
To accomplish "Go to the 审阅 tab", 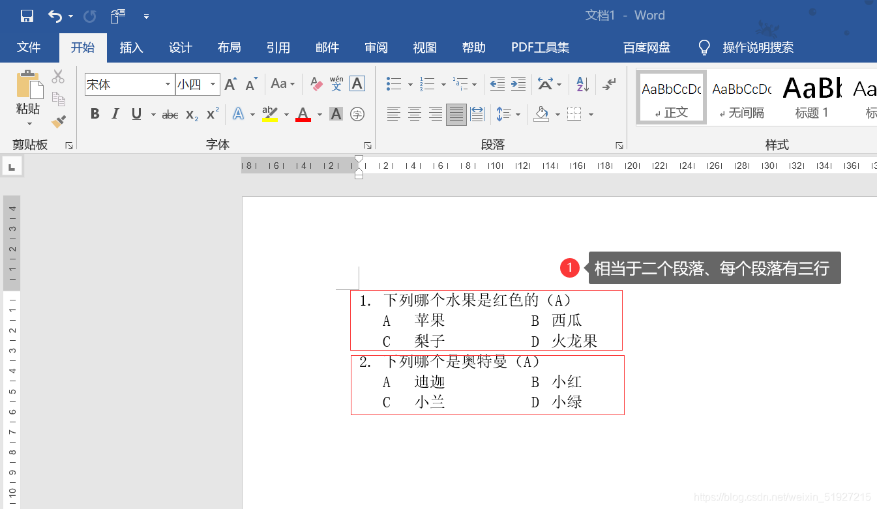I will pyautogui.click(x=376, y=48).
